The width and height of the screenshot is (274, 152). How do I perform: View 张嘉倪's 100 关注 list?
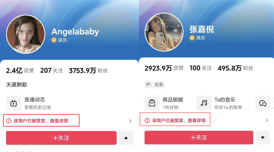(x=201, y=68)
